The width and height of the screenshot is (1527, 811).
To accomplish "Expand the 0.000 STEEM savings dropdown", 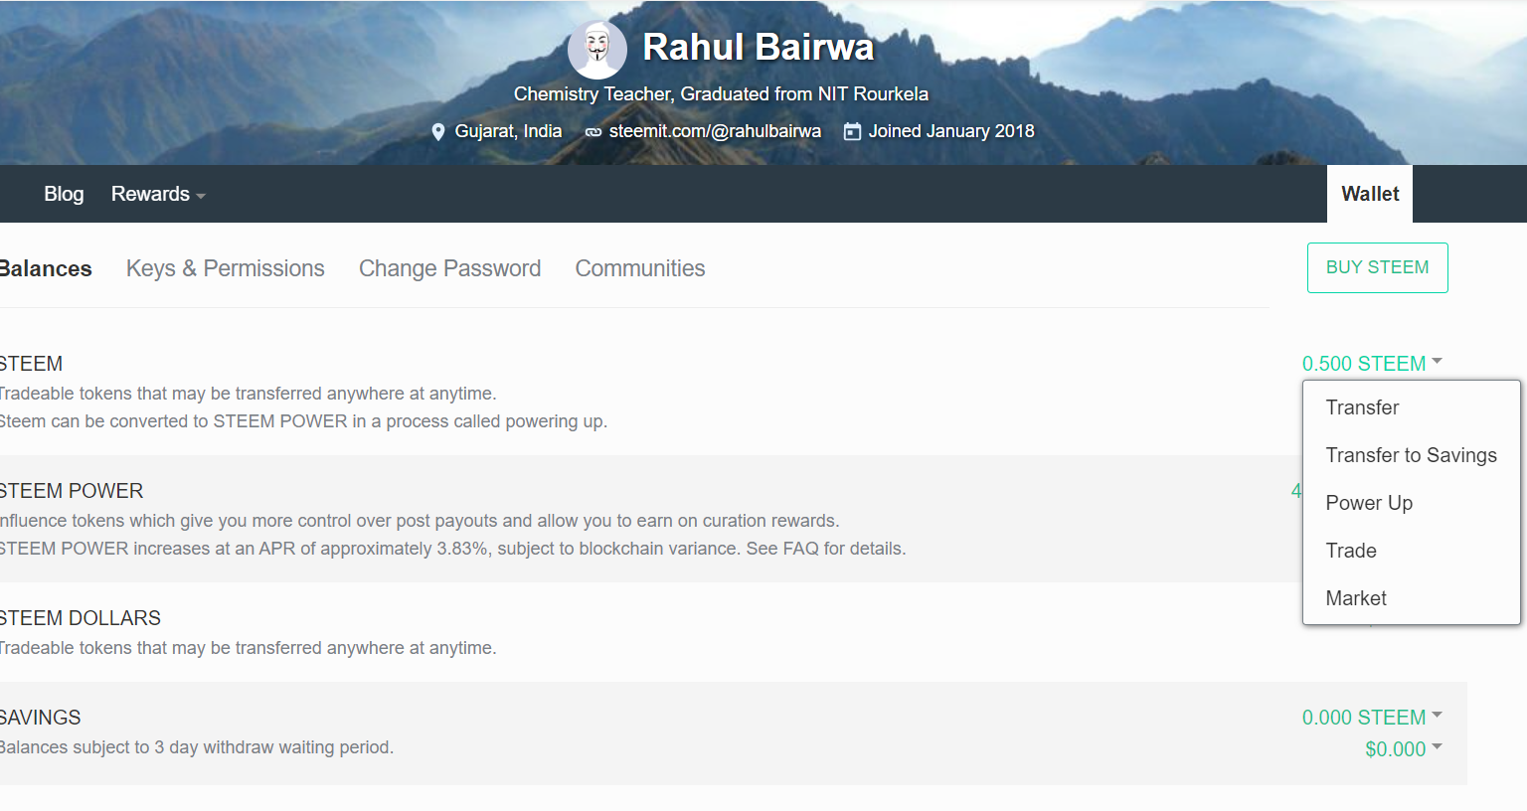I will (x=1372, y=718).
